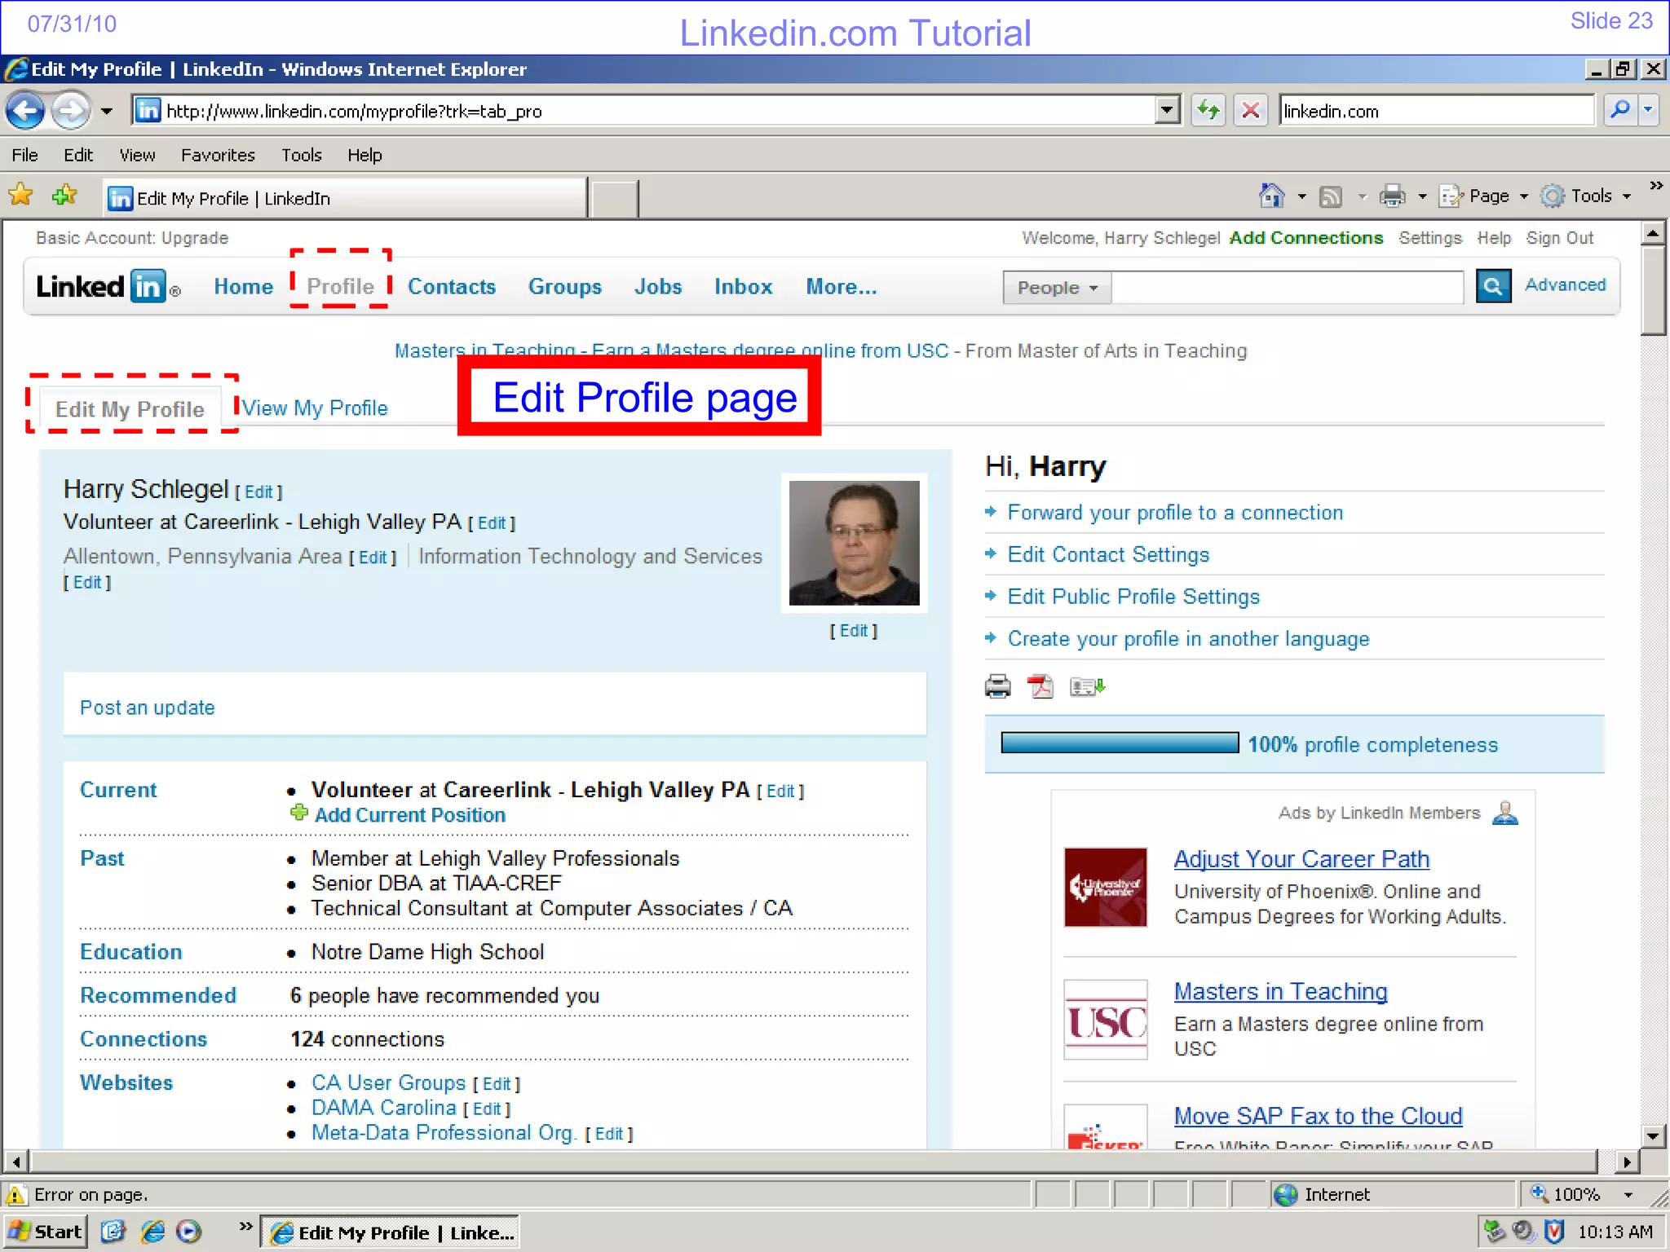This screenshot has height=1252, width=1670.
Task: Click the Start button
Action: tap(45, 1232)
